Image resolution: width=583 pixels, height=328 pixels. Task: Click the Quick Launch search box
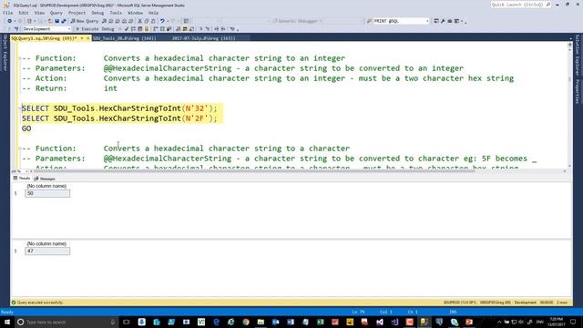click(520, 5)
